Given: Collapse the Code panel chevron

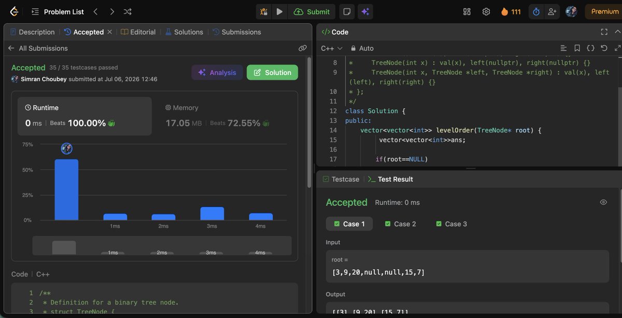Looking at the screenshot, I should (x=617, y=32).
